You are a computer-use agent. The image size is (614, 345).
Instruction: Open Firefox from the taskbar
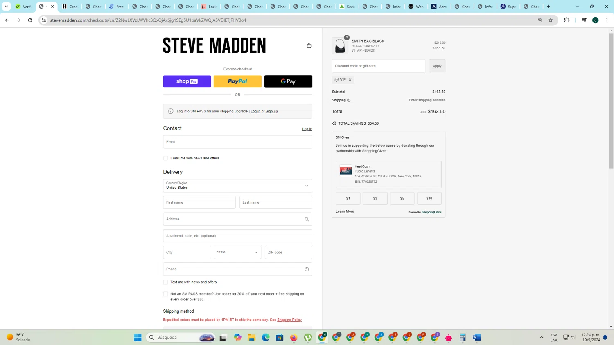coord(293,337)
